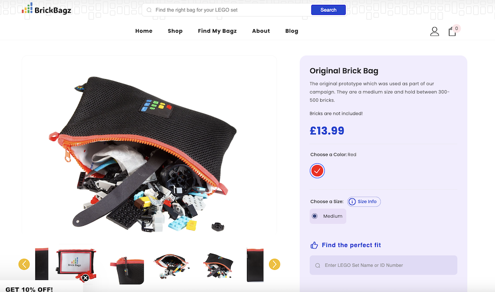Dismiss the X icon on the popup thumbnail
Screen dimensions: 495x292
click(x=85, y=278)
